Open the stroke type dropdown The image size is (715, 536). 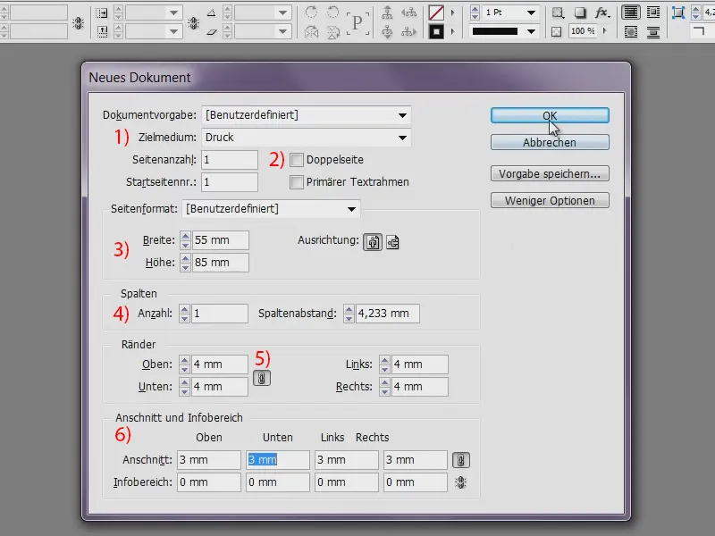531,31
